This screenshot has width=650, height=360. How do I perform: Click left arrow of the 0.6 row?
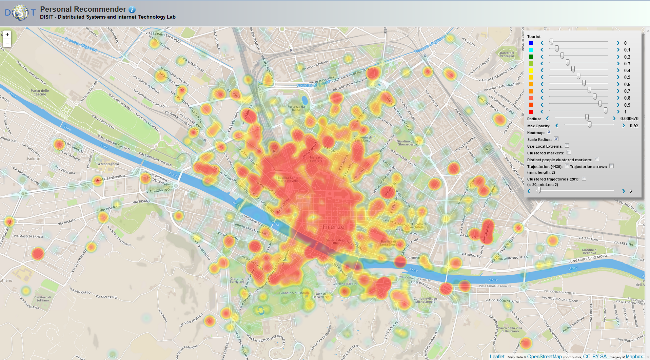(x=542, y=84)
